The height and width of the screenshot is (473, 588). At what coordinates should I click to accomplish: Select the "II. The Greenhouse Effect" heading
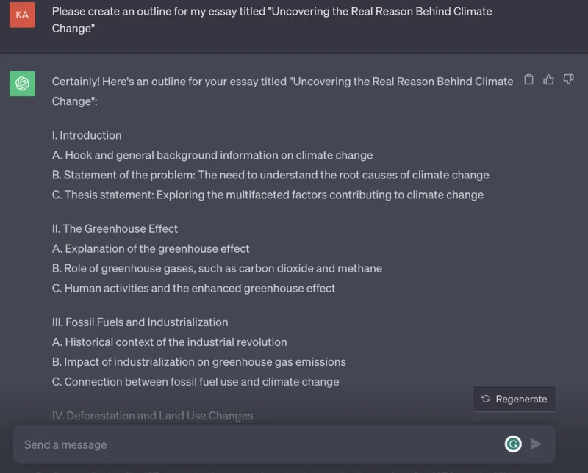115,228
